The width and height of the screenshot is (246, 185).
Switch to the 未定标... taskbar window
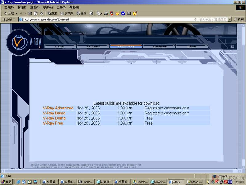(x=104, y=182)
